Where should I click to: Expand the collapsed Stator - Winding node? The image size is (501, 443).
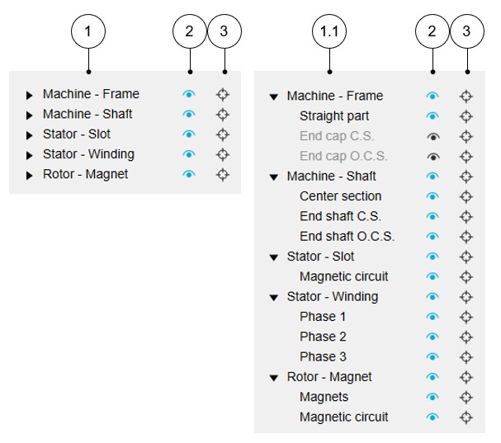(30, 155)
